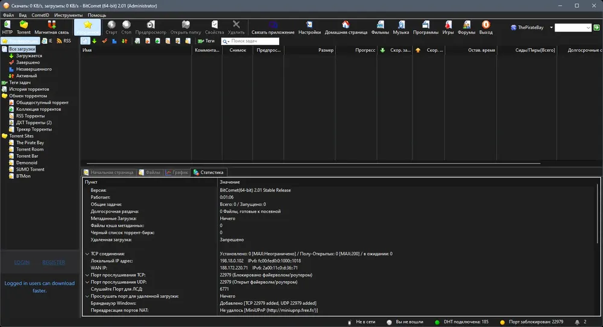Click the up-down arrows active filter icon
The height and width of the screenshot is (327, 603).
click(124, 41)
